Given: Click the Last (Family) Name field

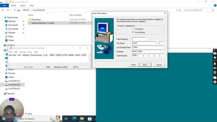Looking at the screenshot, I should pos(148,47).
